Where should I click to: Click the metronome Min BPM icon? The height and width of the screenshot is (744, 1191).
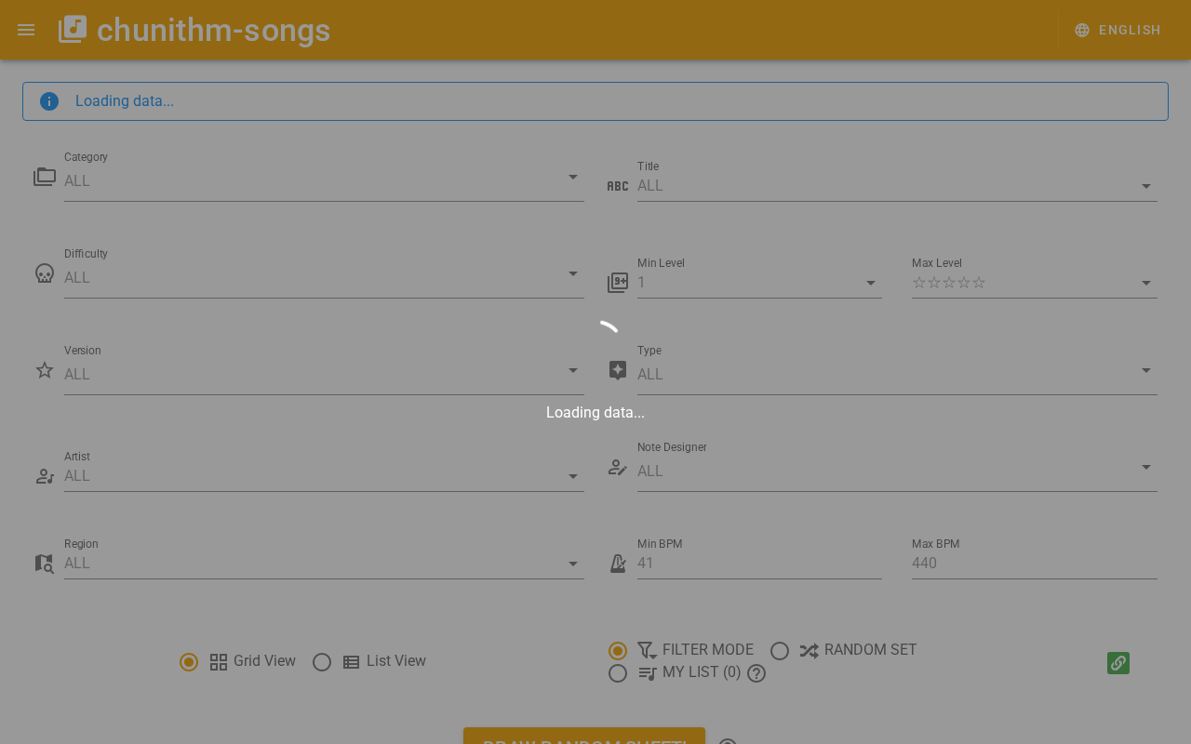pos(618,564)
